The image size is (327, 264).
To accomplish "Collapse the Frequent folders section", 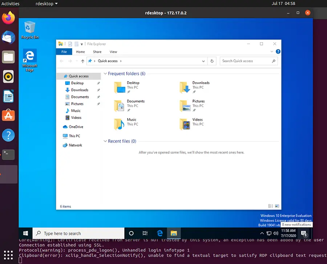I will point(105,74).
